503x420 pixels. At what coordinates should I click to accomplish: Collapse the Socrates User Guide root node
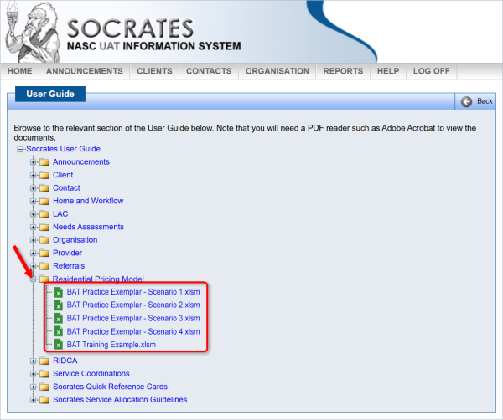(20, 149)
